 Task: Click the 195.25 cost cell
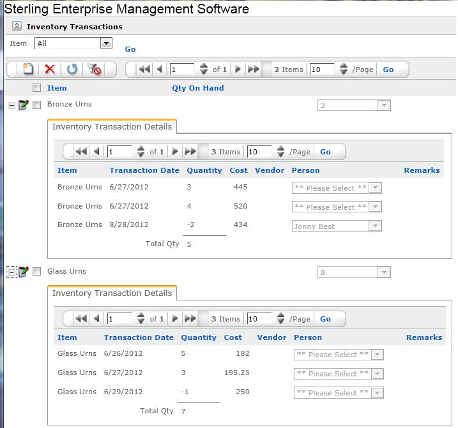pos(236,373)
